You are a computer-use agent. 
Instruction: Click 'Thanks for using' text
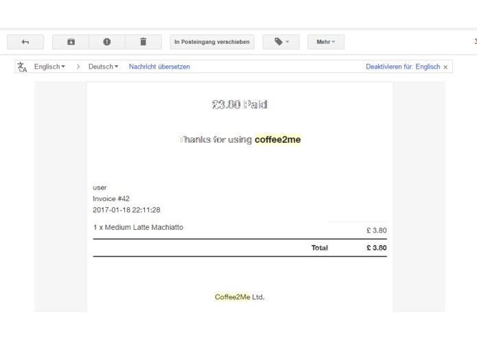(216, 139)
